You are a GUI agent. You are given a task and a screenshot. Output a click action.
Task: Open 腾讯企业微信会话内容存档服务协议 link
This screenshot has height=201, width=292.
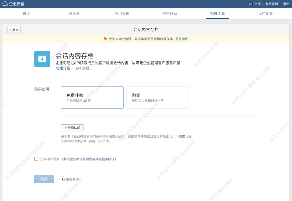89,159
